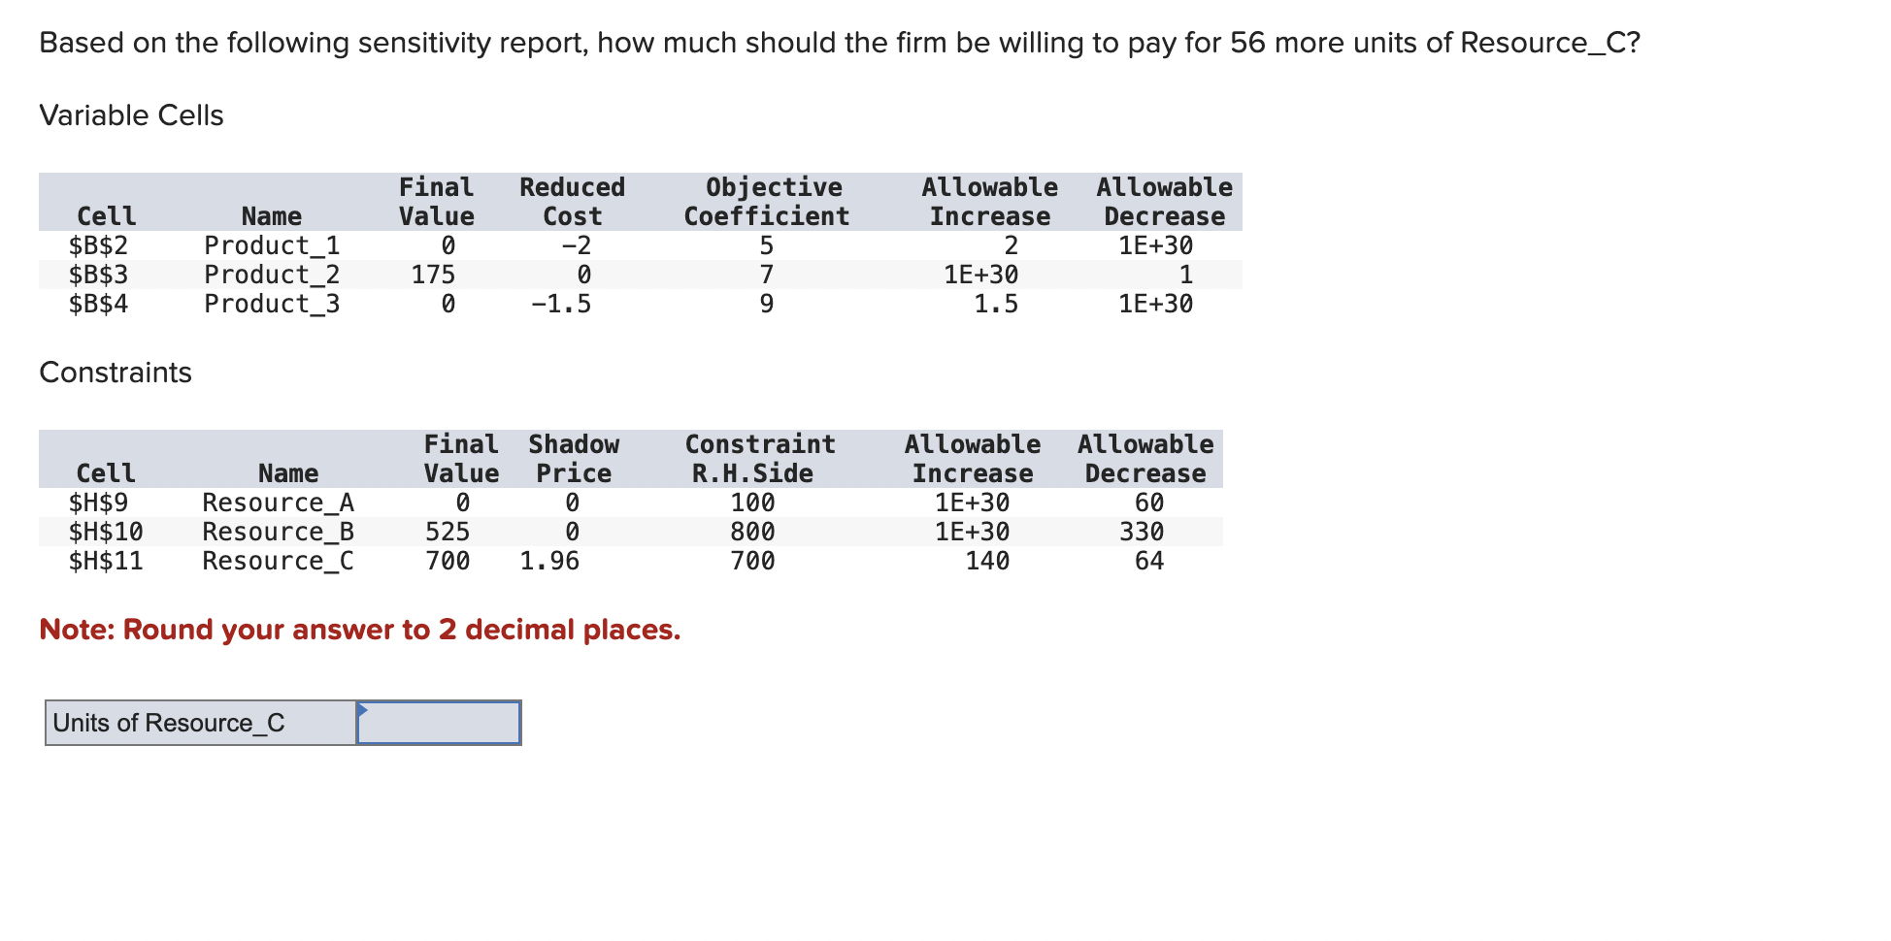This screenshot has width=1891, height=941.
Task: Click the Resource_A row label
Action: [x=279, y=503]
